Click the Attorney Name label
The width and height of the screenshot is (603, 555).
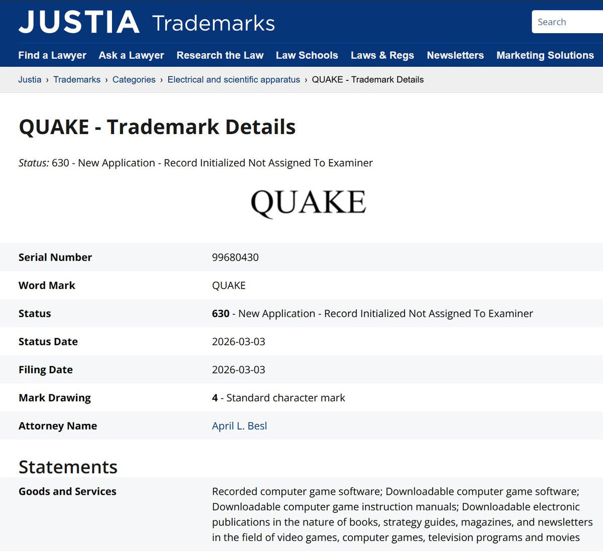click(x=58, y=426)
